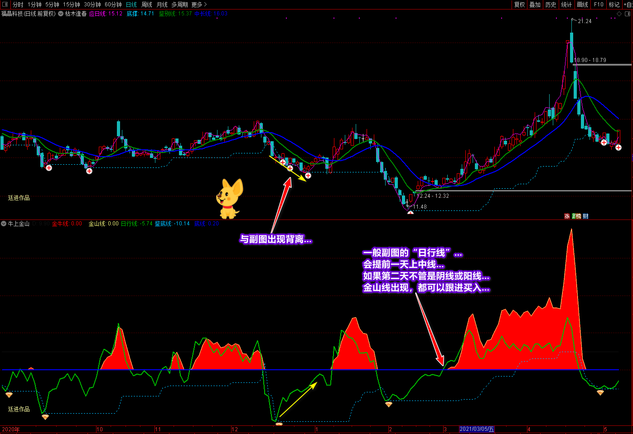Click the orange diamond marker near May
This screenshot has height=434, width=633.
(x=600, y=393)
